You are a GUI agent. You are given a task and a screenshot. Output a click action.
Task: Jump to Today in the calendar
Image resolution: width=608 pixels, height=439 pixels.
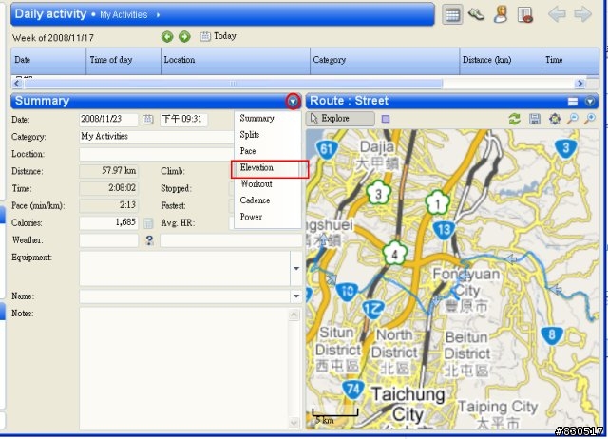click(x=218, y=36)
